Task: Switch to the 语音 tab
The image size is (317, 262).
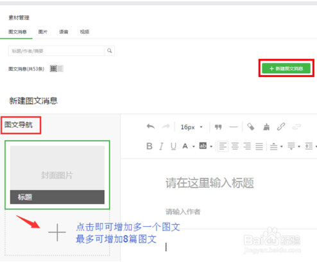Action: [x=64, y=32]
